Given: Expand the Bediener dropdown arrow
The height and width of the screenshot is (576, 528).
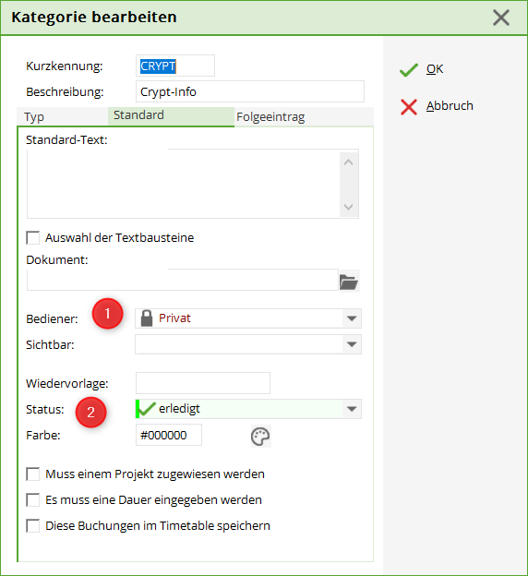Looking at the screenshot, I should click(352, 318).
